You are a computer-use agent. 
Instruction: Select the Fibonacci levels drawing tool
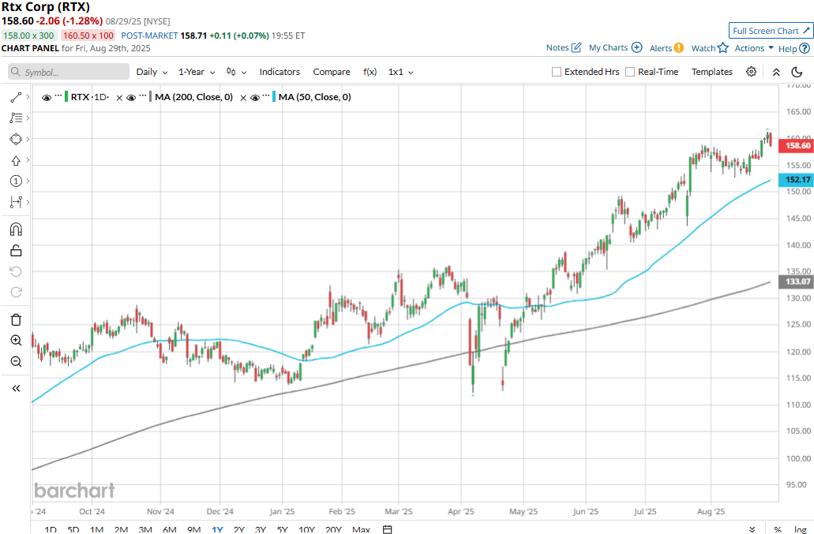(x=16, y=118)
